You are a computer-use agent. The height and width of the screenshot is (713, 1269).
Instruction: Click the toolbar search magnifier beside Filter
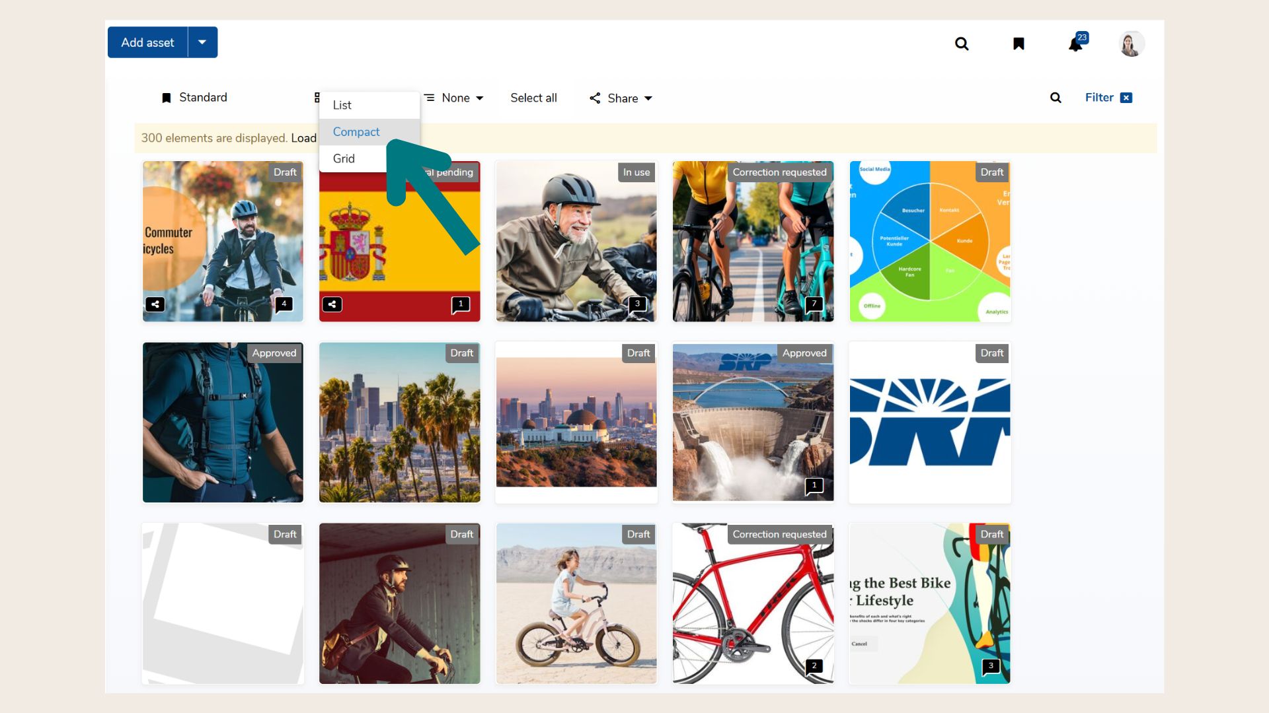click(1056, 98)
